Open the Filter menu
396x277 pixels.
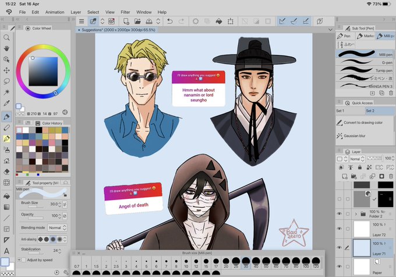(125, 12)
